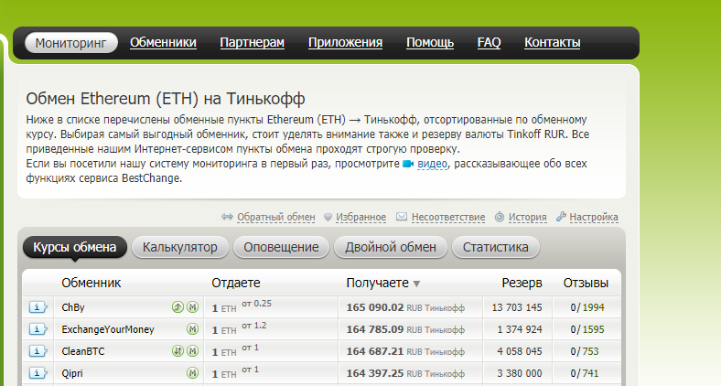Open Приложения in the top menu
This screenshot has height=386, width=721.
pyautogui.click(x=345, y=42)
